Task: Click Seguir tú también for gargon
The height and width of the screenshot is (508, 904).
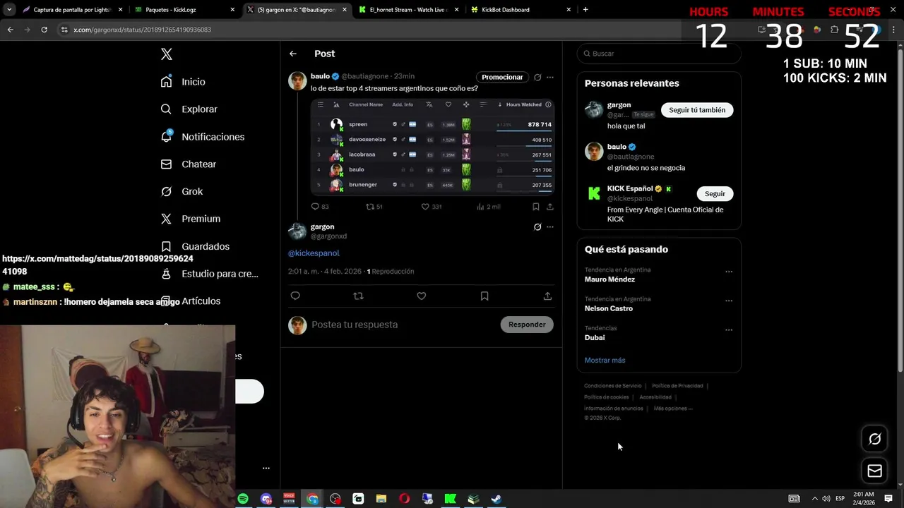Action: coord(697,110)
